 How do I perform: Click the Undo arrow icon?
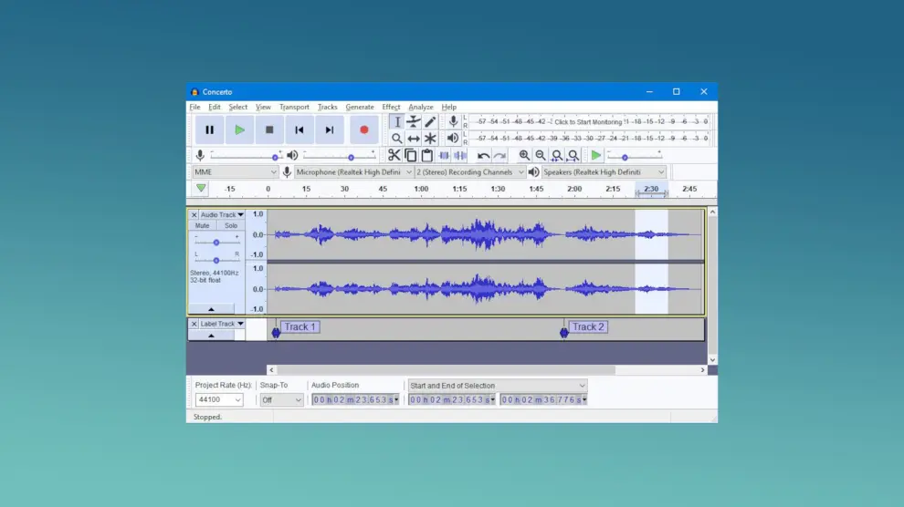tap(483, 156)
